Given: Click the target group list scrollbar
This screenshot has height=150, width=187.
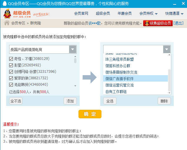Looking at the screenshot, I should [169, 80].
